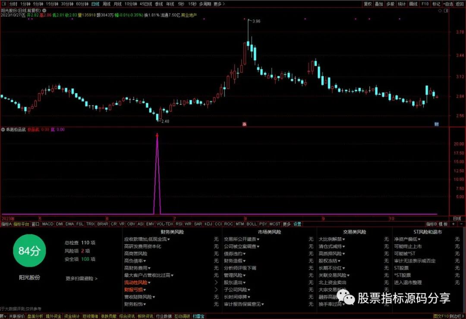Select the KDJ indicator

tap(208, 224)
